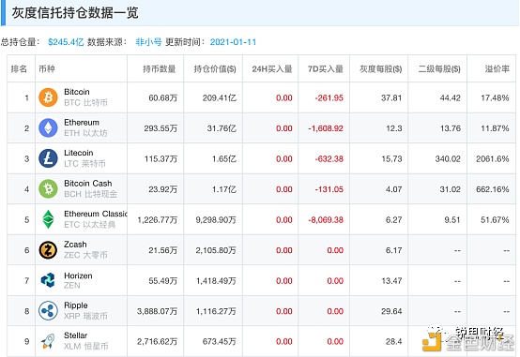The image size is (520, 357).
Task: Select Ripple per-share price 29.64
Action: (391, 311)
